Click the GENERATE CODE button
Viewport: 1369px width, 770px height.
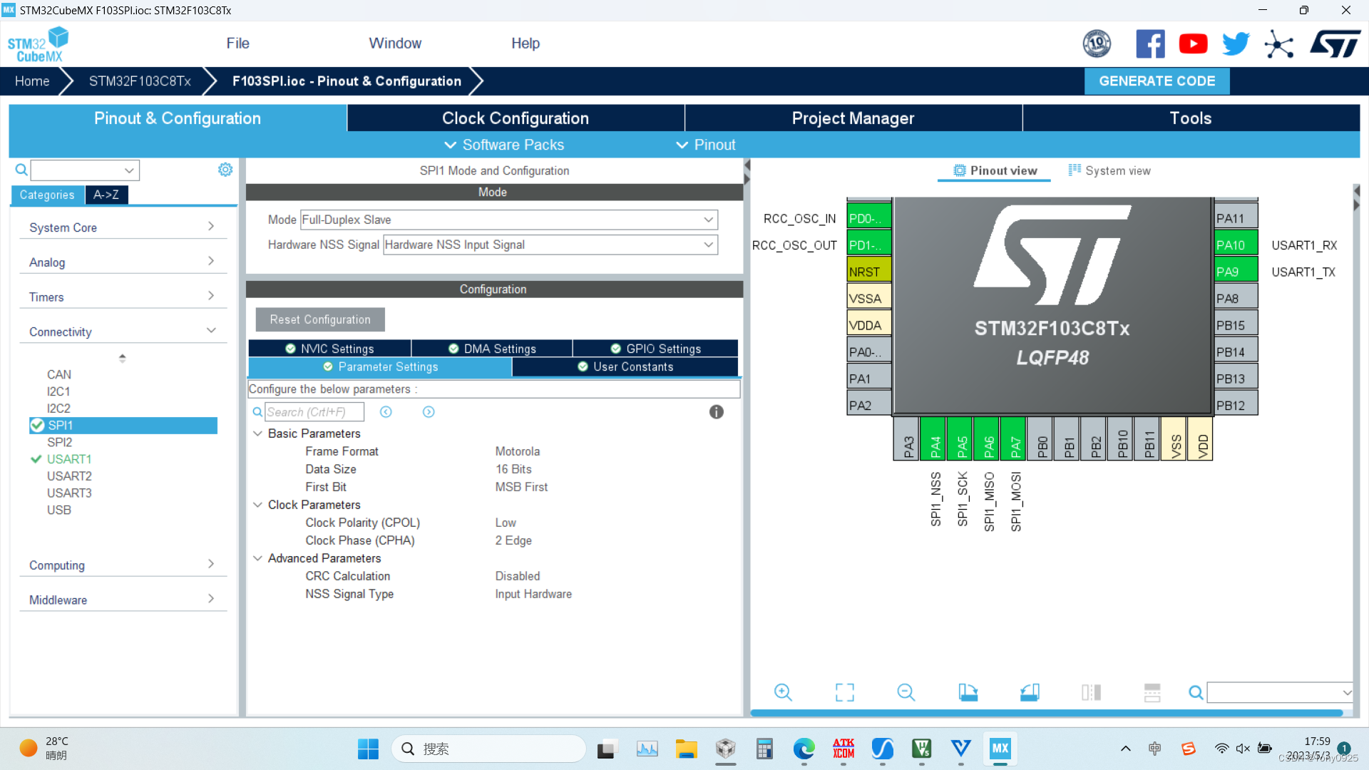pyautogui.click(x=1157, y=81)
